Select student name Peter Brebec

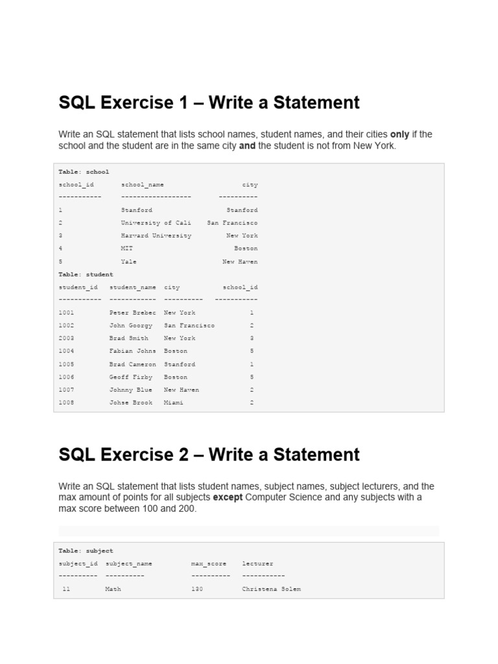click(132, 313)
